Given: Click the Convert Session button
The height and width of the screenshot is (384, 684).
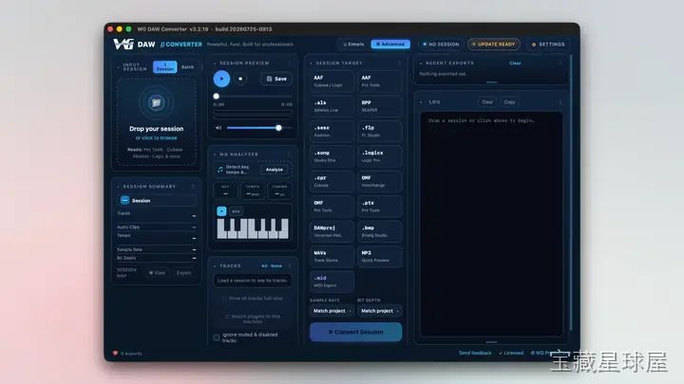Looking at the screenshot, I should tap(356, 332).
